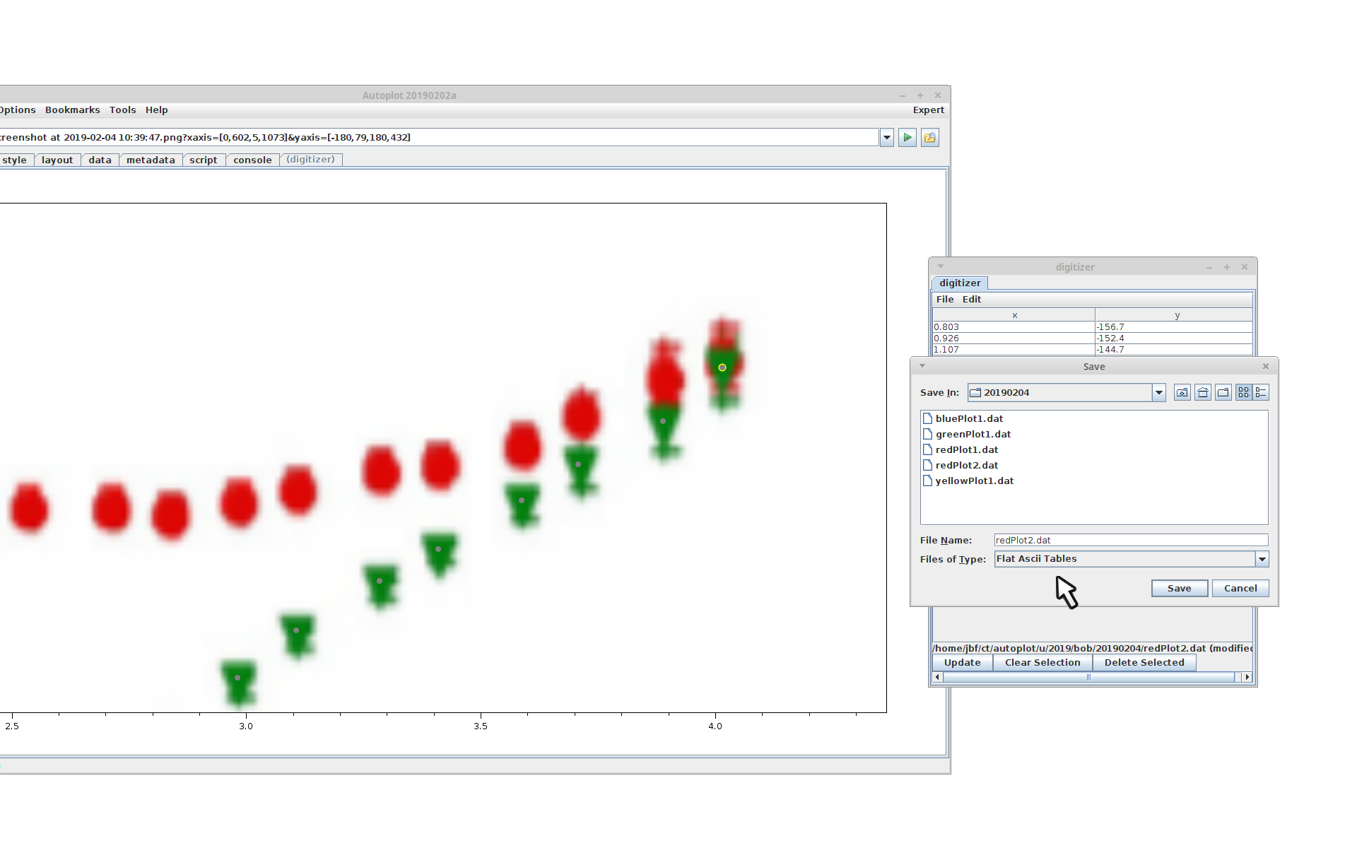The width and height of the screenshot is (1357, 848).
Task: Open the Save In folder dropdown
Action: [x=1158, y=393]
